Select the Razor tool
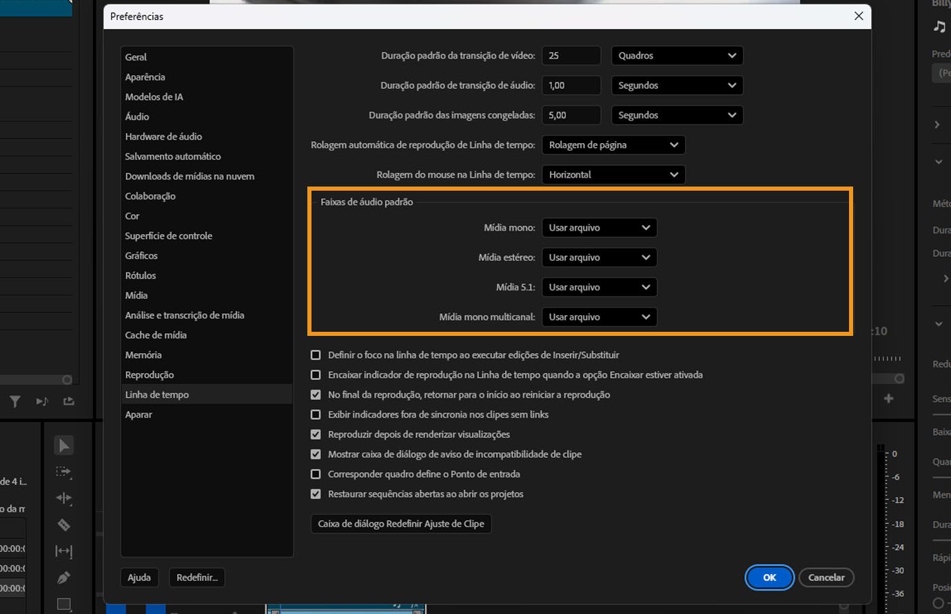951x614 pixels. pyautogui.click(x=63, y=525)
